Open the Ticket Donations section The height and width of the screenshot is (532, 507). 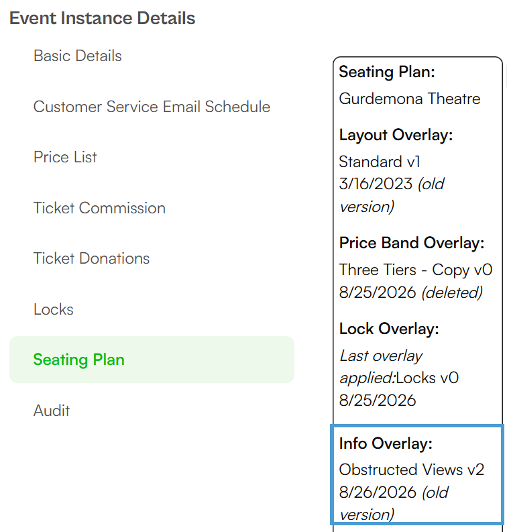point(91,258)
